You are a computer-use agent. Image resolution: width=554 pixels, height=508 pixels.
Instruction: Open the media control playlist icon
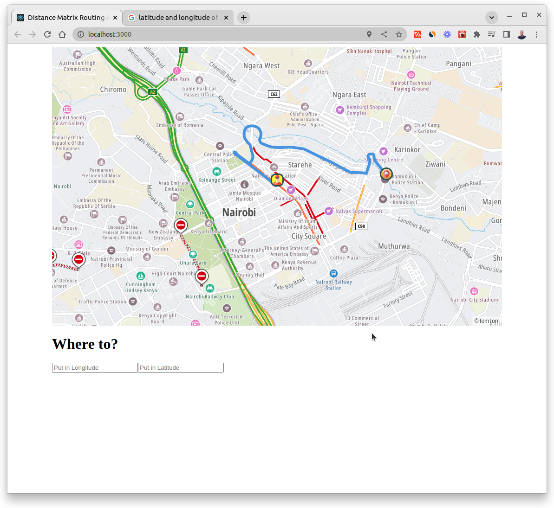[x=491, y=34]
